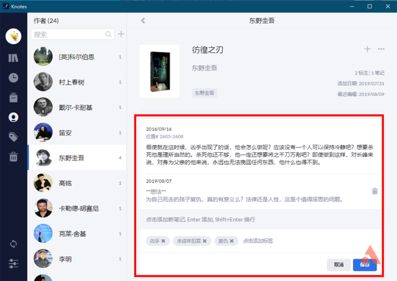Click the 取消 cancel button
The height and width of the screenshot is (281, 397).
pos(339,265)
